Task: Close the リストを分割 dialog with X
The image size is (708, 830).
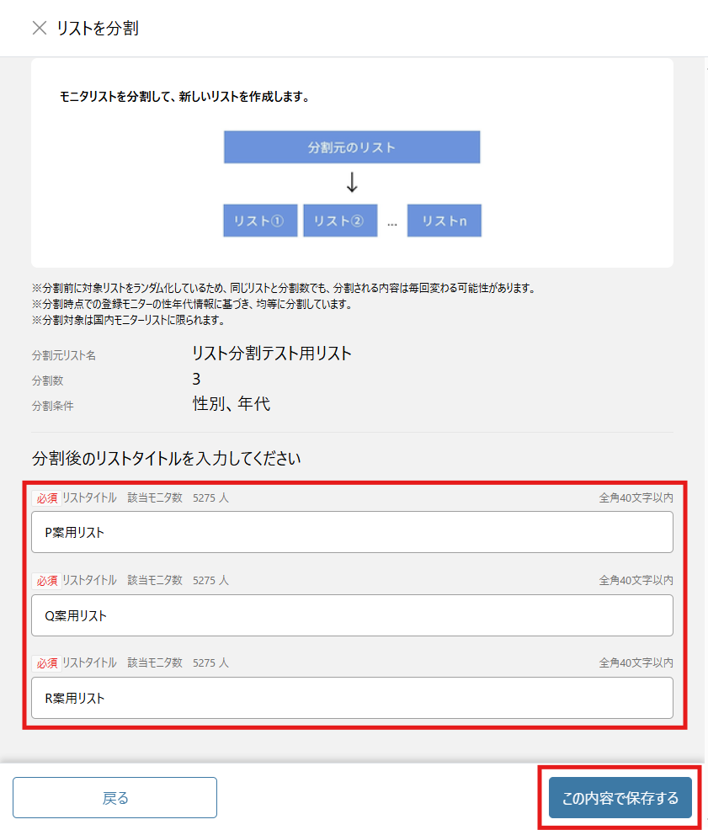Action: point(39,28)
